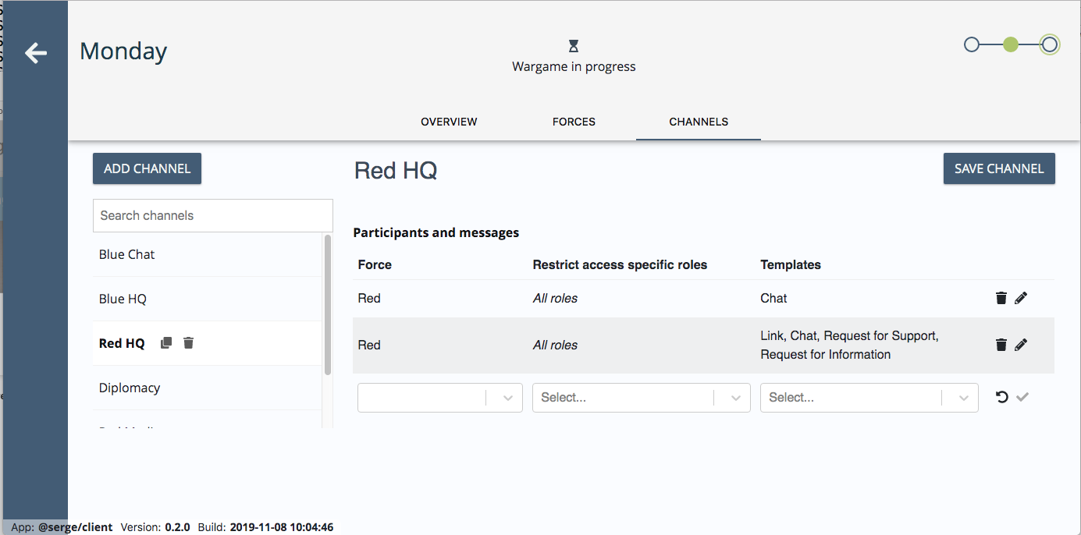Select the Blue HQ channel

tap(207, 299)
